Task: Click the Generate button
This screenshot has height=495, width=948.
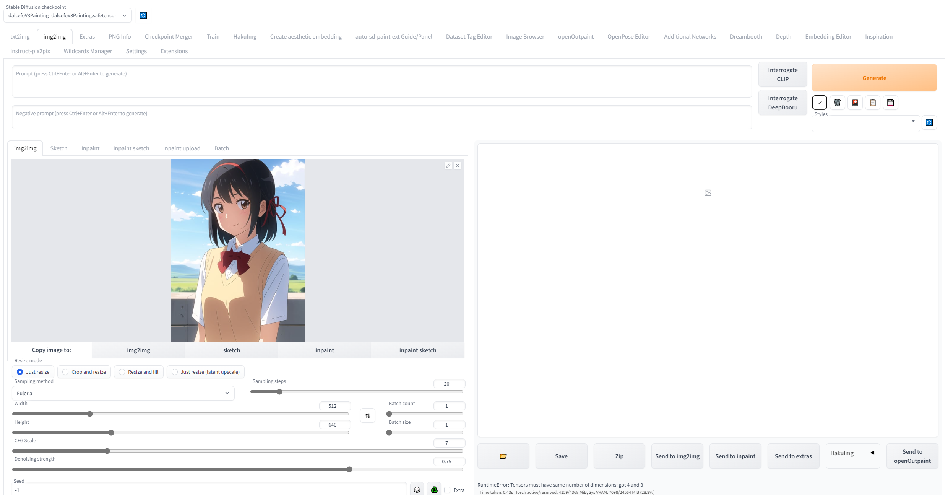Action: tap(874, 78)
